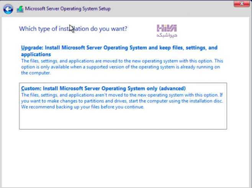
Task: Click the Upgrade option description text
Action: coord(122,67)
